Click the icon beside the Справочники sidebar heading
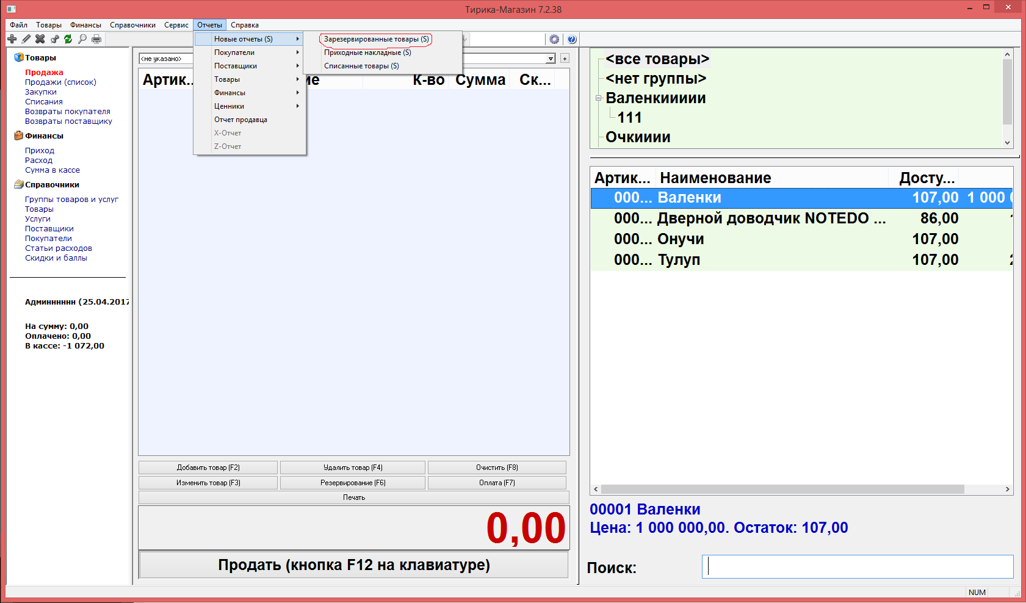 18,184
